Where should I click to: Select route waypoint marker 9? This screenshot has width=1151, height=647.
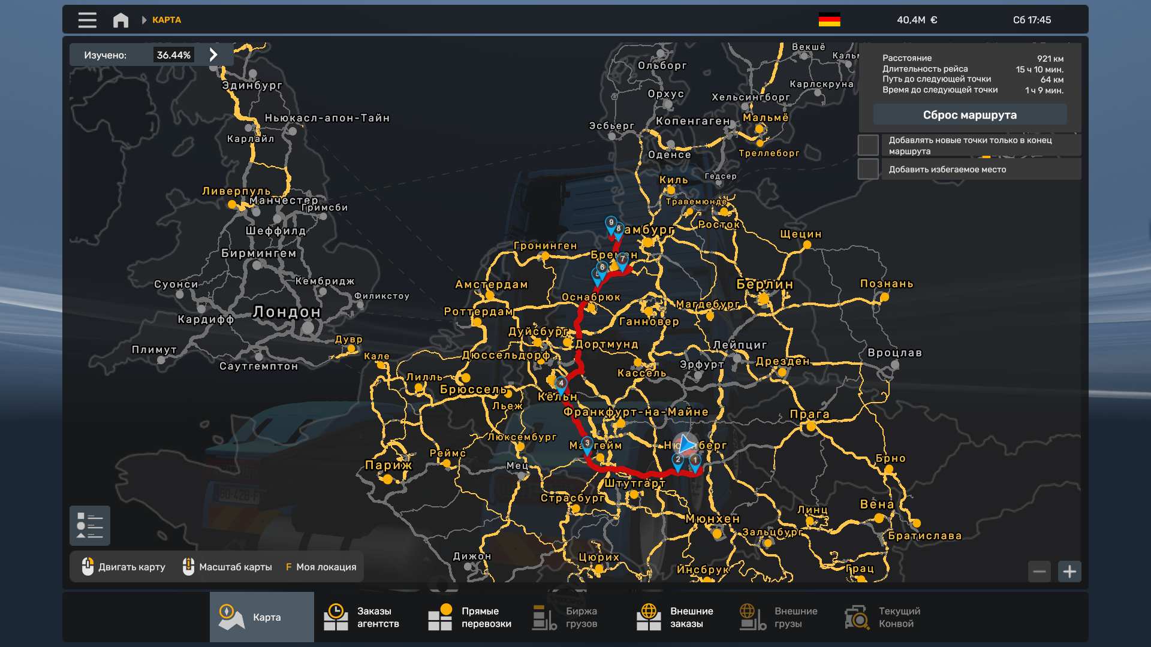point(610,223)
